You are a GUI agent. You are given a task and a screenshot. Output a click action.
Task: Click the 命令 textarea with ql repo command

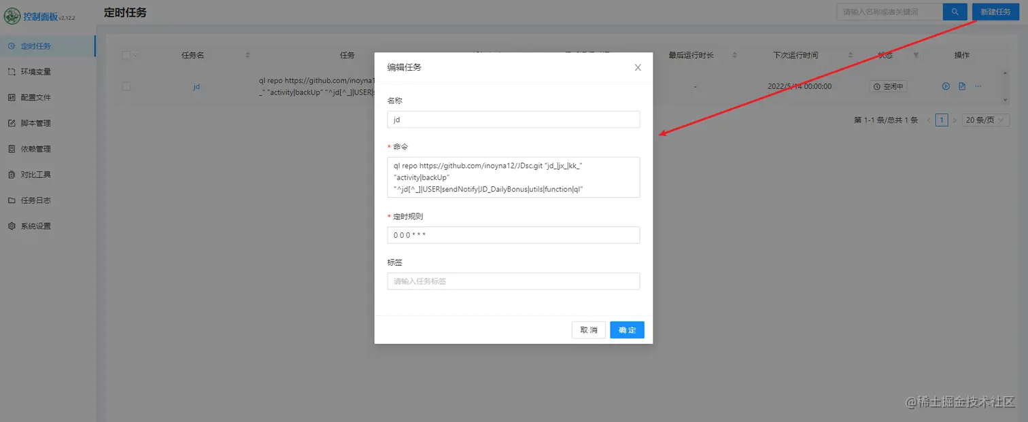coord(513,177)
